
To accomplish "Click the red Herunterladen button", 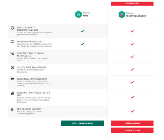I will coord(132,123).
